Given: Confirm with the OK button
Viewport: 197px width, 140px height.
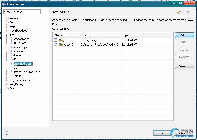Looking at the screenshot, I should coord(162,133).
